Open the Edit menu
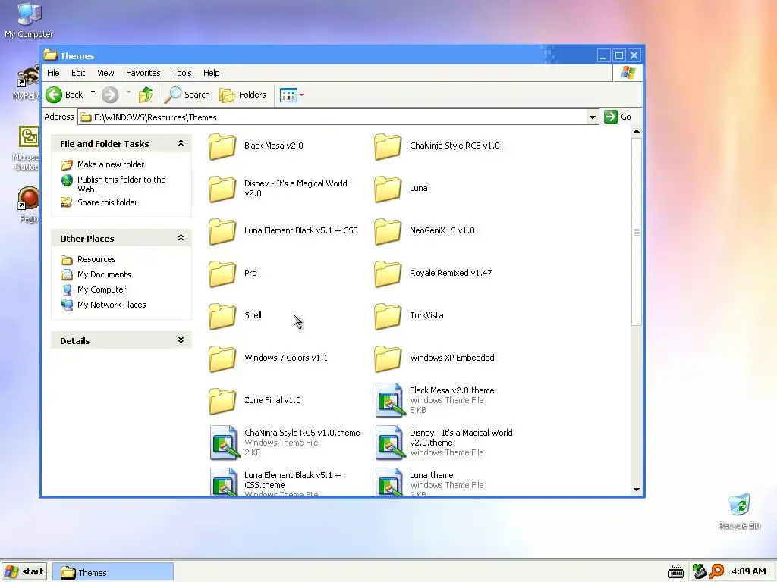Viewport: 777px width, 582px height. (x=78, y=73)
